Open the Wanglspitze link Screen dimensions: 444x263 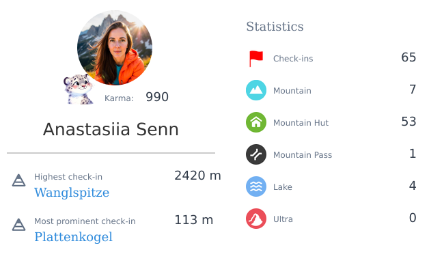(x=72, y=193)
